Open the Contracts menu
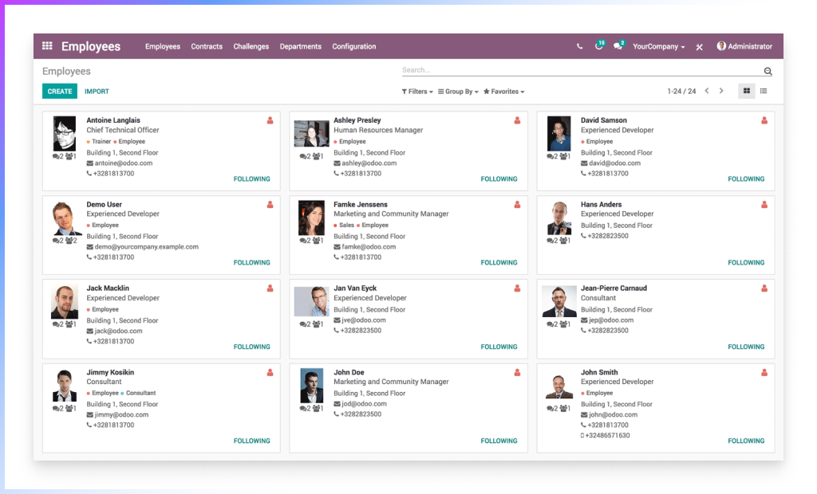817x494 pixels. click(207, 46)
